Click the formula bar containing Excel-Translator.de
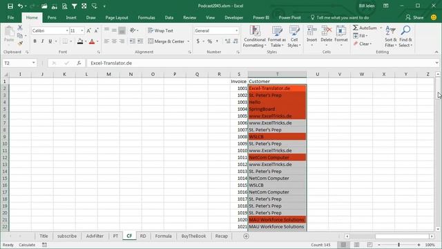This screenshot has height=249, width=442. 260,63
